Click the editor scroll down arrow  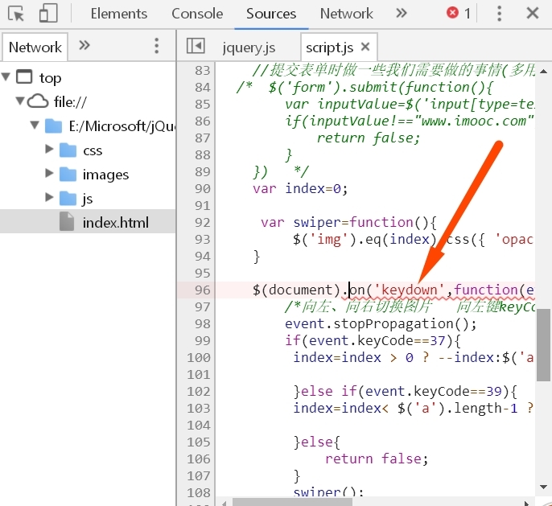pyautogui.click(x=544, y=487)
